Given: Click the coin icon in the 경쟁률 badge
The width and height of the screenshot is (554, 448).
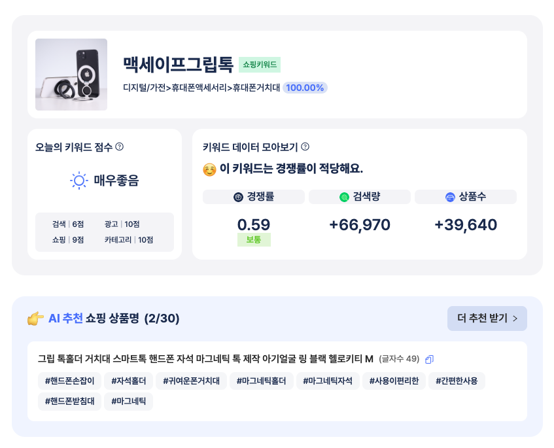Looking at the screenshot, I should click(x=237, y=196).
